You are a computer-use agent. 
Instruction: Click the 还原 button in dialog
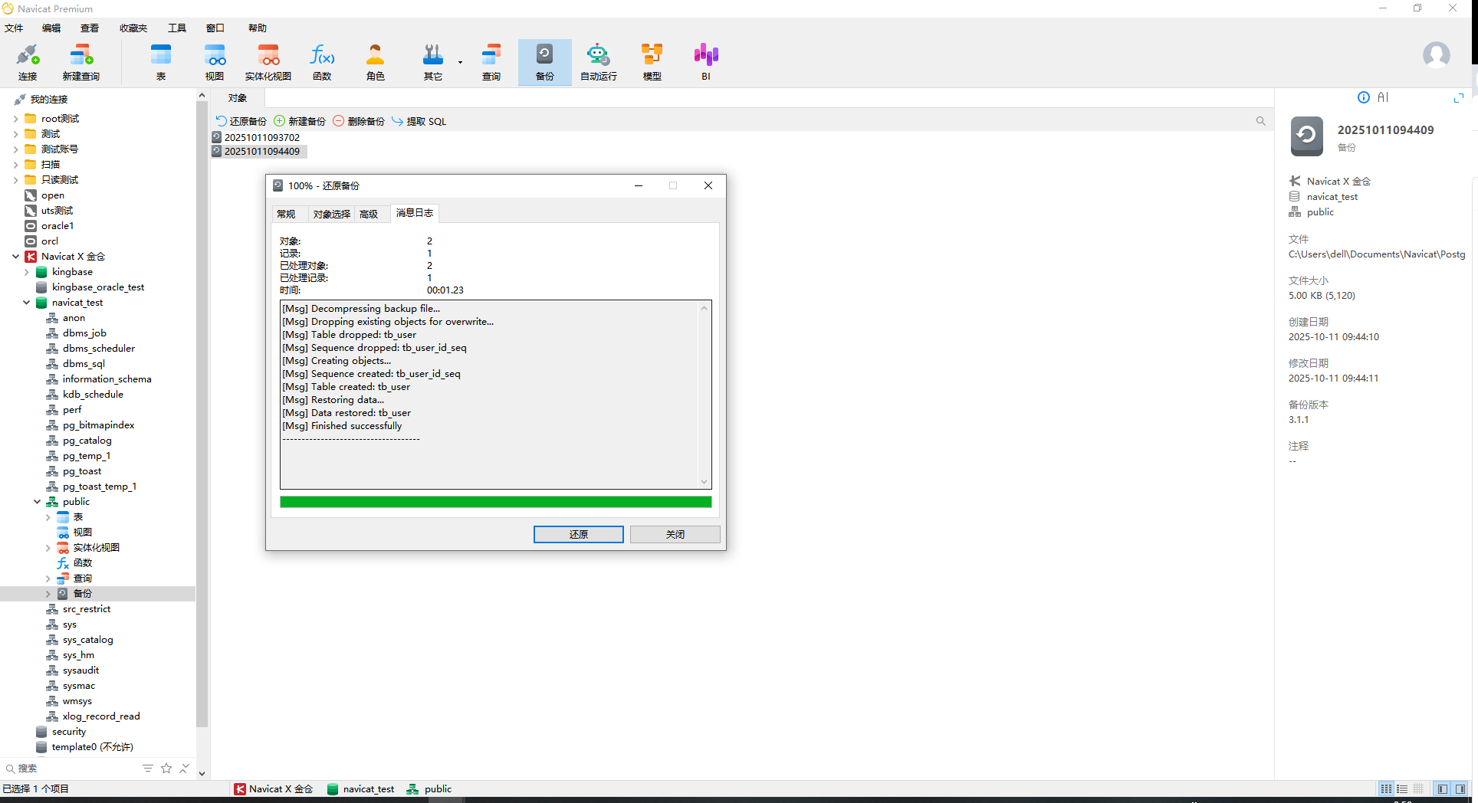[x=579, y=534]
